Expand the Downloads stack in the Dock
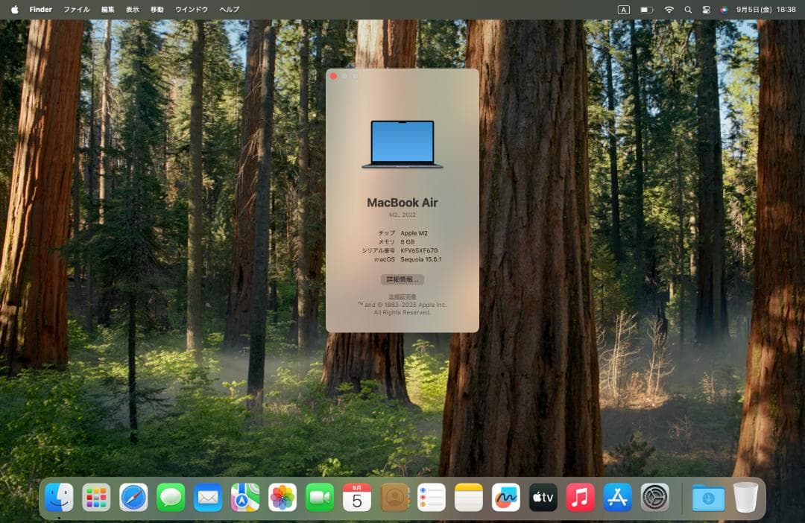This screenshot has height=523, width=805. [707, 496]
